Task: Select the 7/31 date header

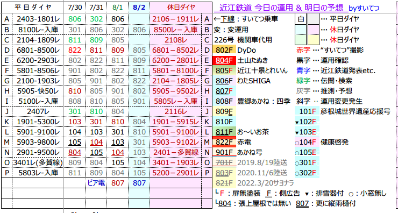Action: 96,8
